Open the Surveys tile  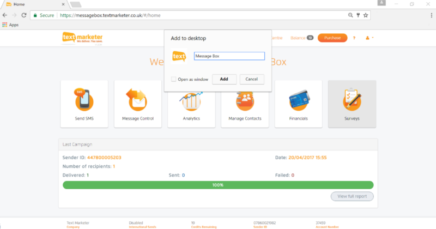[x=352, y=104]
